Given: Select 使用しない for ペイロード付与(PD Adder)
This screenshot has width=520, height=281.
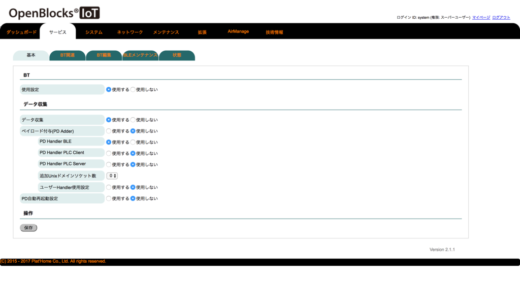Looking at the screenshot, I should click(x=133, y=131).
